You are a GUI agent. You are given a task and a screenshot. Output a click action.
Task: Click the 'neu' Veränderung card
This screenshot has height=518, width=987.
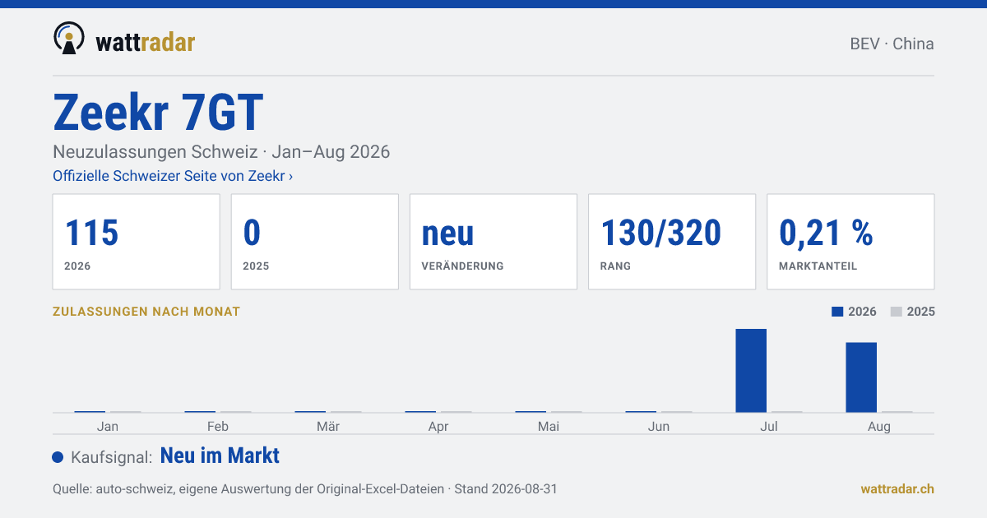[x=493, y=242]
